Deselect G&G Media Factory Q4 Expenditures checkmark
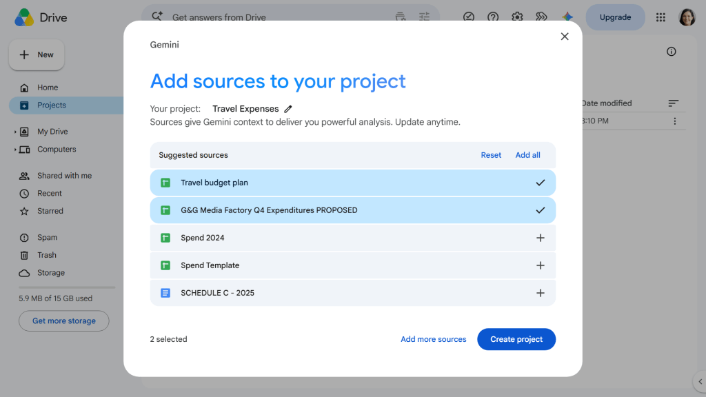The height and width of the screenshot is (397, 706). [541, 210]
